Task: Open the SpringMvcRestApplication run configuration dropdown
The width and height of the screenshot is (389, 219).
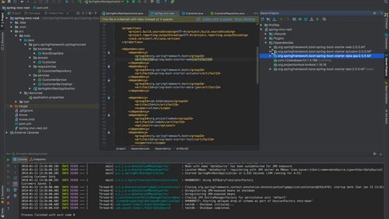Action: pyautogui.click(x=104, y=2)
